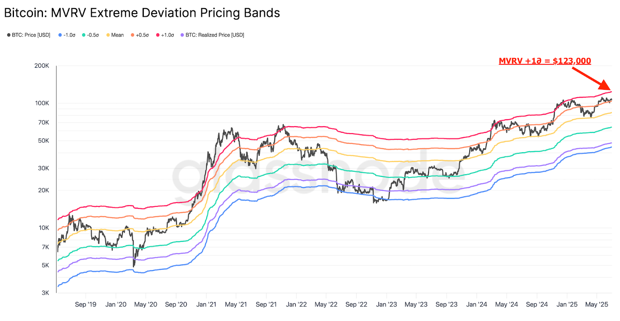The height and width of the screenshot is (321, 620).
Task: Click the red +1.0σ legend dot
Action: tap(158, 35)
